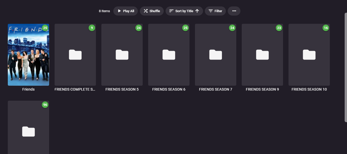Click the FRIENDS SEASON 7 title text
This screenshot has height=154, width=347.
click(215, 89)
